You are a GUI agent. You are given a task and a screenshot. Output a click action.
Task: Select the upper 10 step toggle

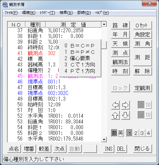tap(148, 105)
